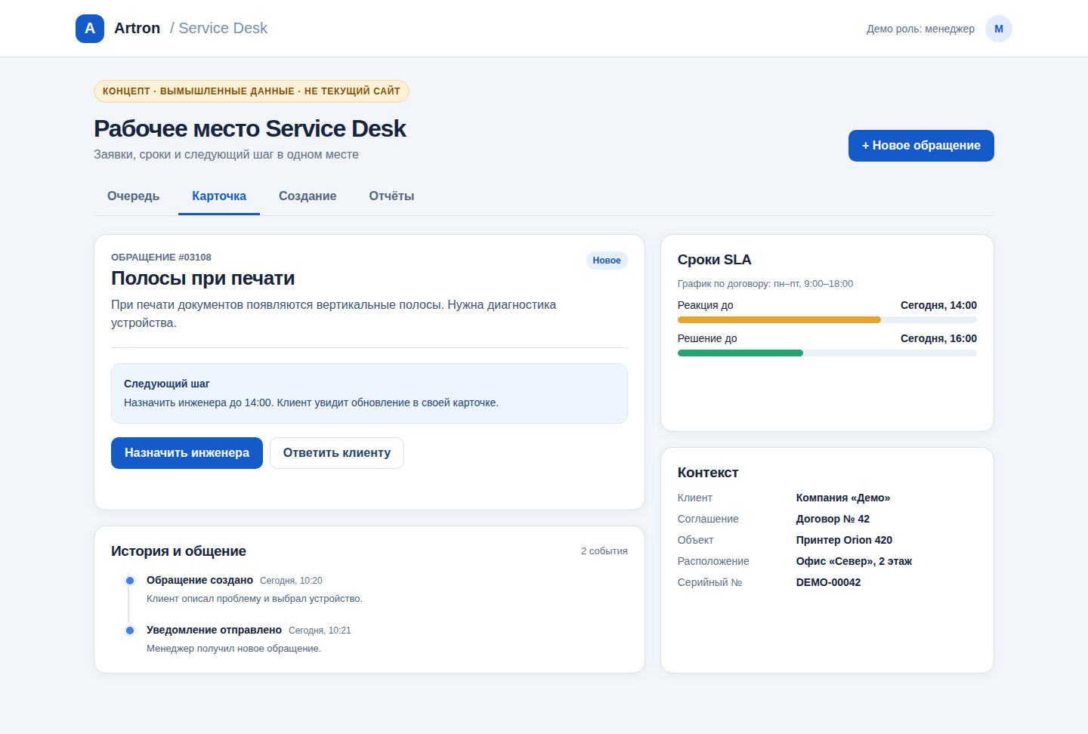The width and height of the screenshot is (1088, 734).
Task: Click the Artron brand name
Action: pyautogui.click(x=138, y=29)
